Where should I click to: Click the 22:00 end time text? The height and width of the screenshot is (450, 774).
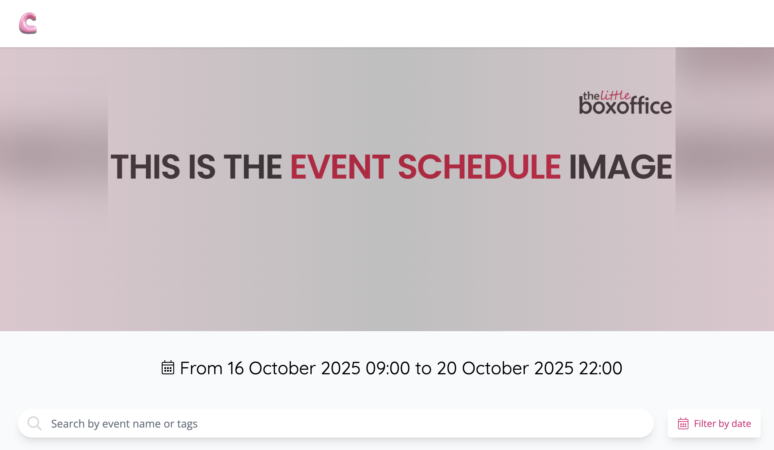pyautogui.click(x=600, y=368)
